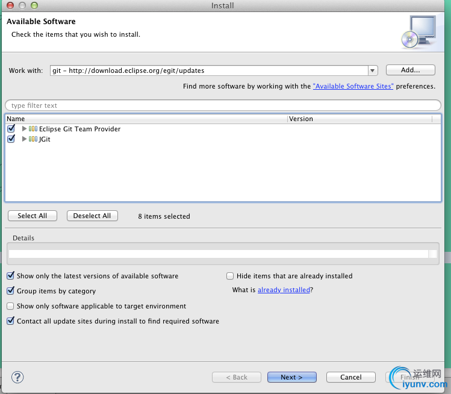Click the help question mark icon
Viewport: 451px width, 394px height.
(x=17, y=377)
